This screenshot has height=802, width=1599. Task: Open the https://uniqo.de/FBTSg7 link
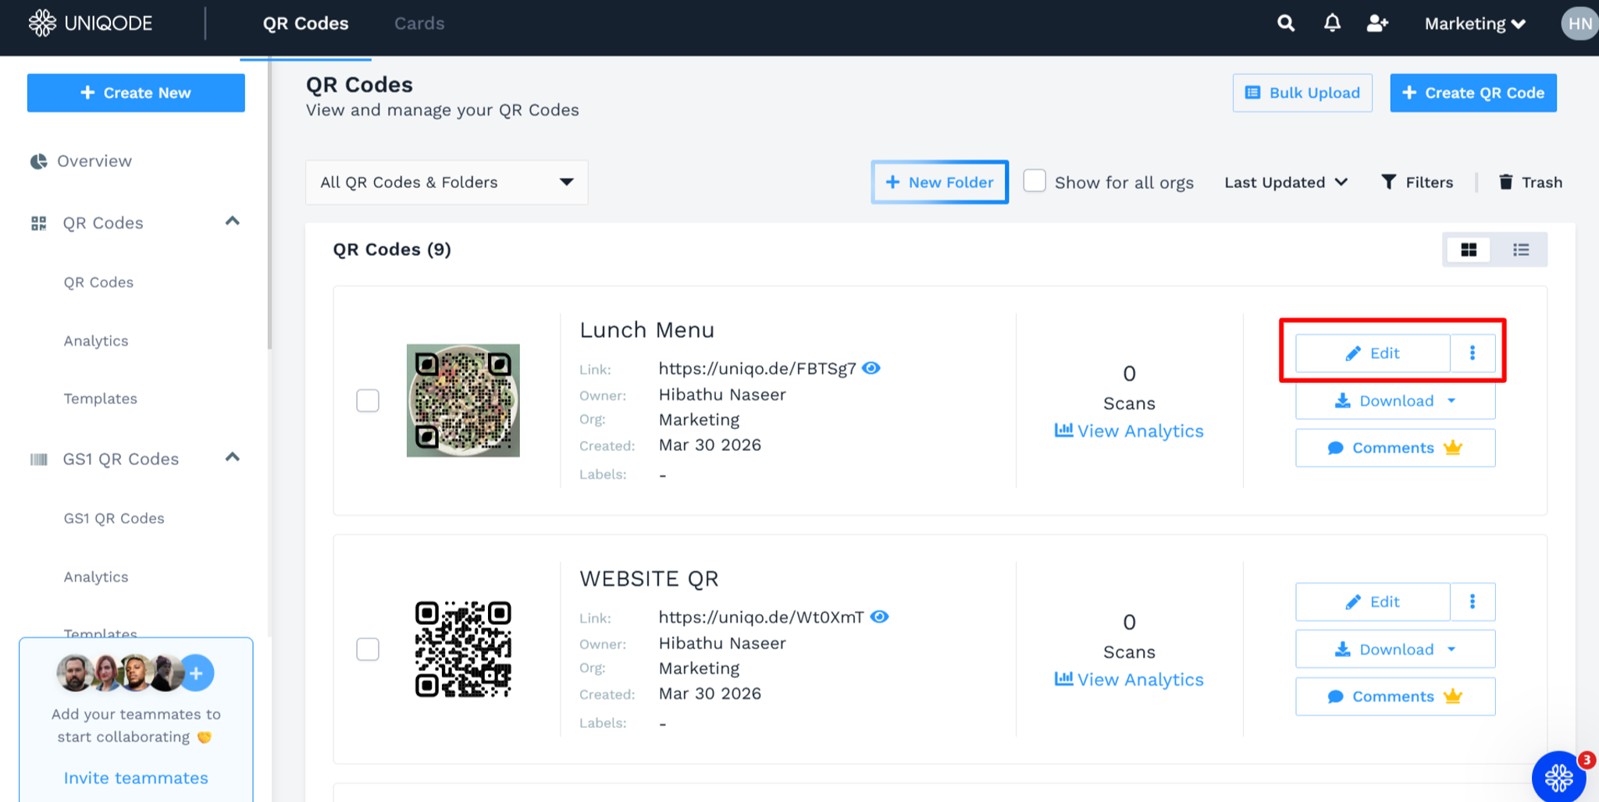click(x=757, y=368)
